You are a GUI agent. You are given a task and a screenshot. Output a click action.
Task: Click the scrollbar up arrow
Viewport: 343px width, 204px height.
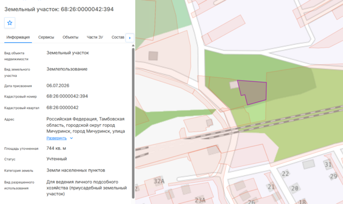point(133,45)
